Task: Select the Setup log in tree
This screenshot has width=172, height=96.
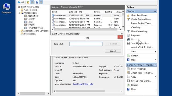Action: point(30,22)
